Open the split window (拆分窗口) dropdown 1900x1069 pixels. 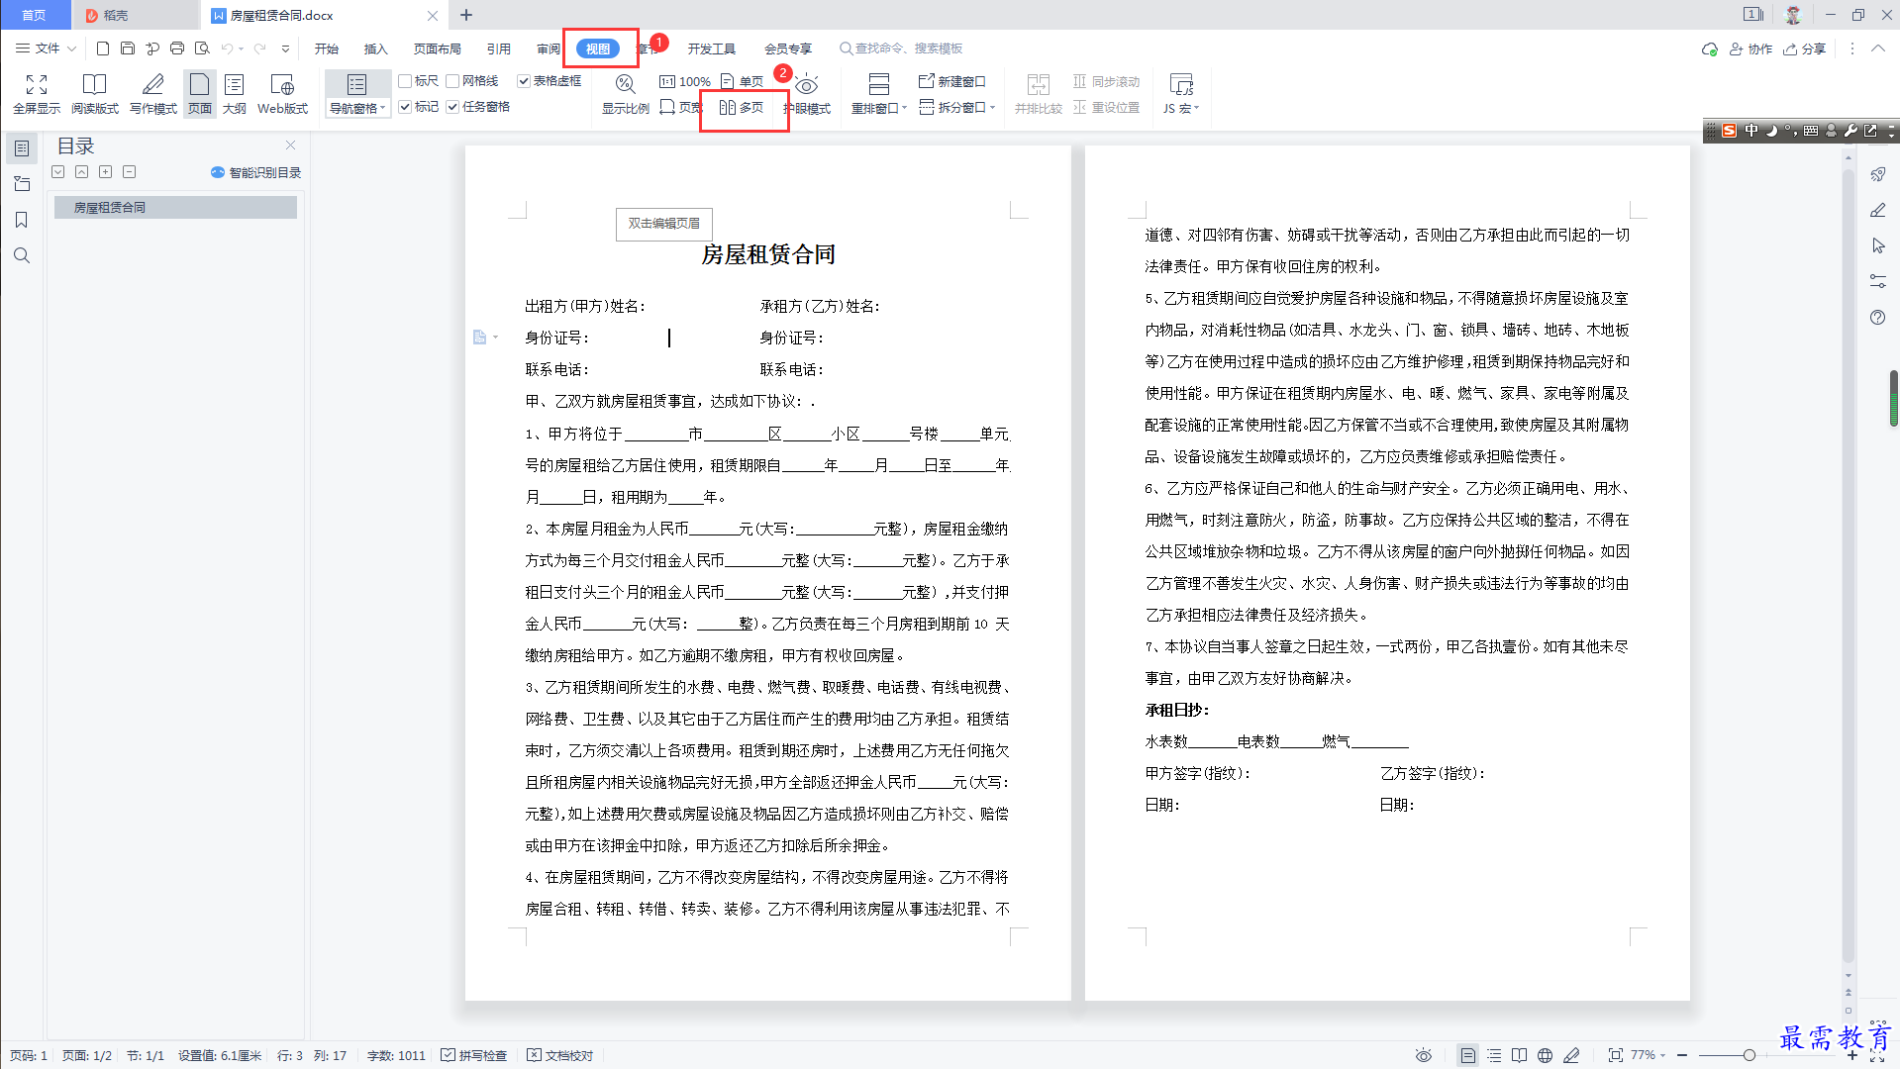point(957,107)
